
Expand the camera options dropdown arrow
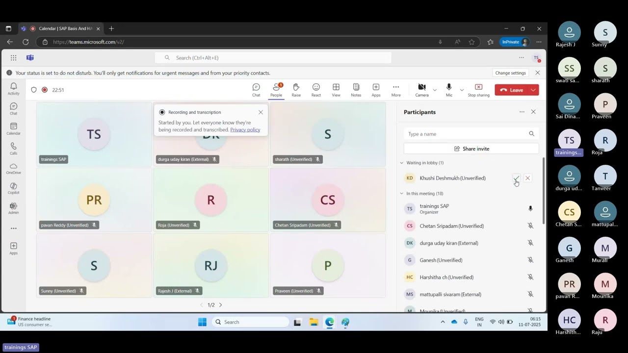tap(435, 90)
